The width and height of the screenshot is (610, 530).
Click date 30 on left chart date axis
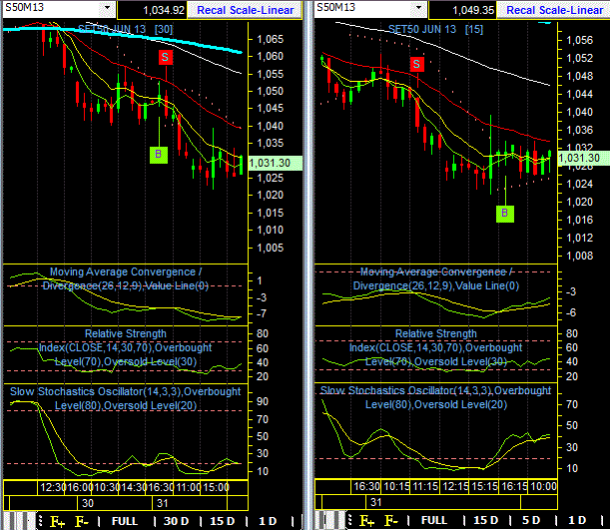point(88,503)
